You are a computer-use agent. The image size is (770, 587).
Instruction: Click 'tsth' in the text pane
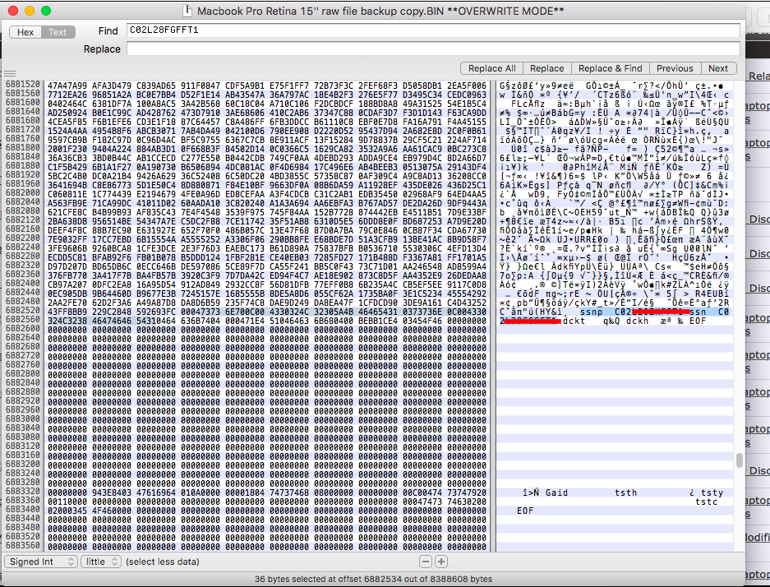point(625,492)
